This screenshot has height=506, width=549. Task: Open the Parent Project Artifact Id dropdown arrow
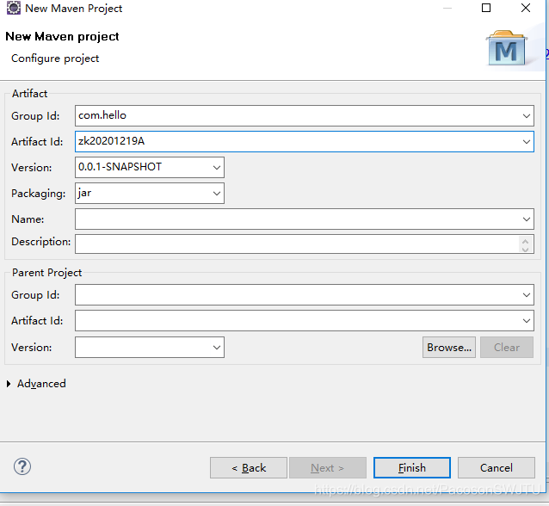click(x=527, y=320)
